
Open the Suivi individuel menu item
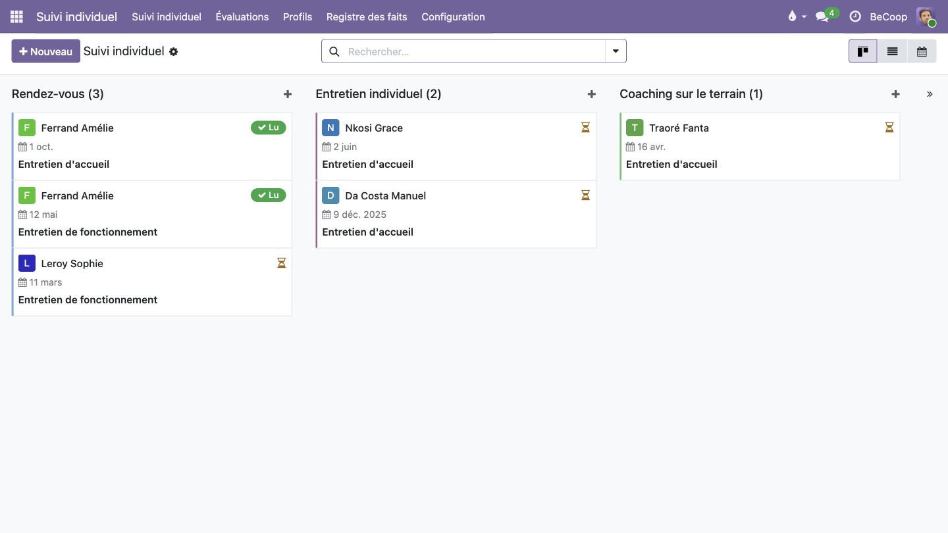[167, 16]
